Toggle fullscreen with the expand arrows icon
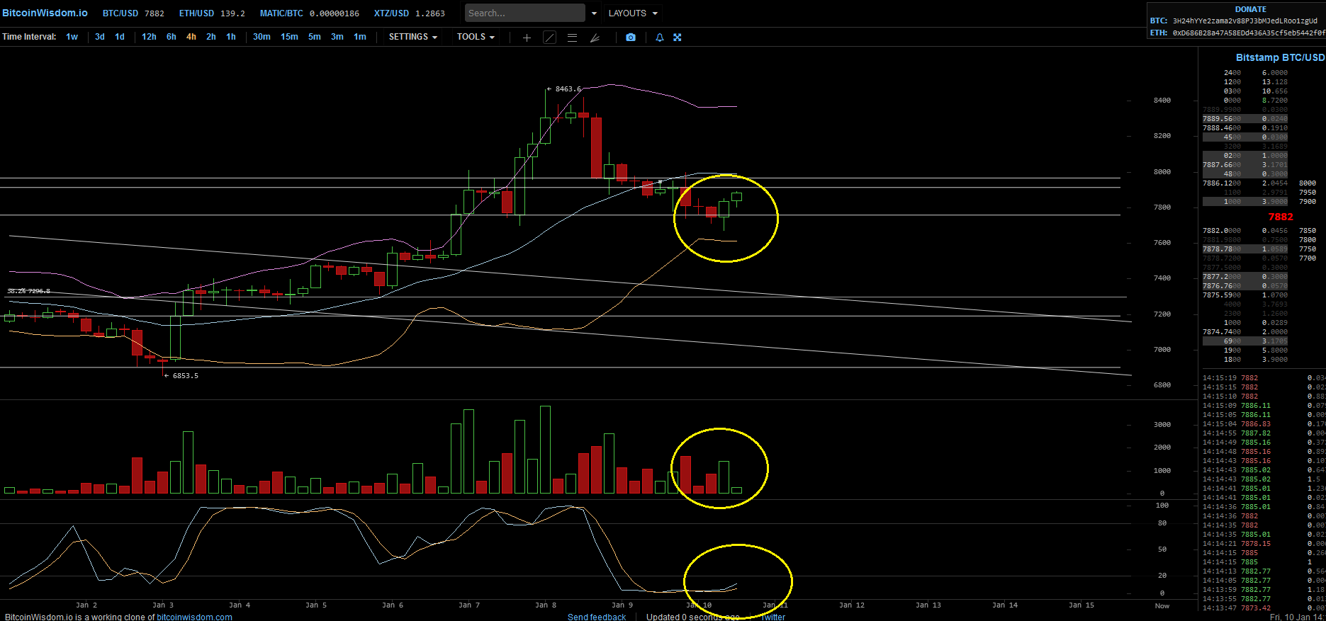 [x=678, y=38]
